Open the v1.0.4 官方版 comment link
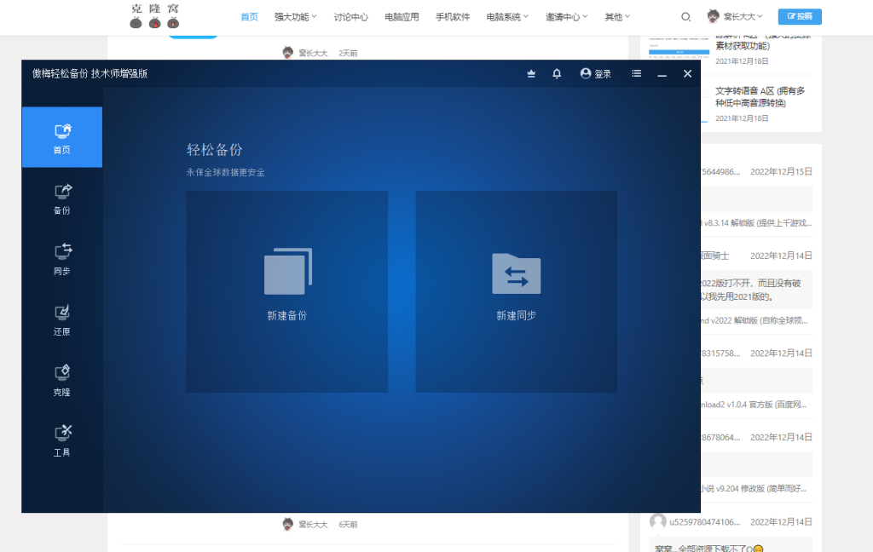873x552 pixels. (x=754, y=405)
